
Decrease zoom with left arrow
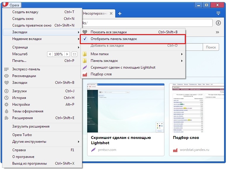[x=50, y=54]
